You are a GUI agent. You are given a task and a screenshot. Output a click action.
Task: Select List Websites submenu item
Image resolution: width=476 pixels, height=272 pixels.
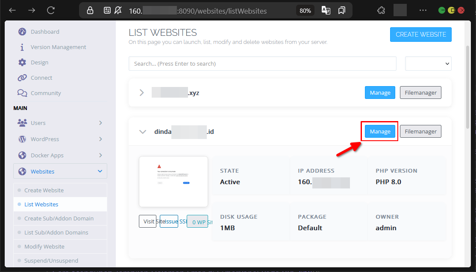pyautogui.click(x=60, y=204)
